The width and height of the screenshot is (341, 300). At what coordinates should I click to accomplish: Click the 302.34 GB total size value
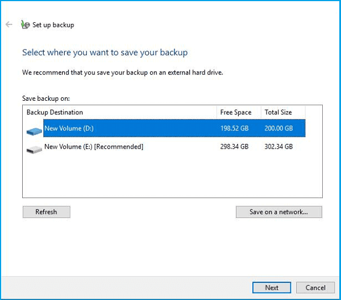click(x=278, y=147)
